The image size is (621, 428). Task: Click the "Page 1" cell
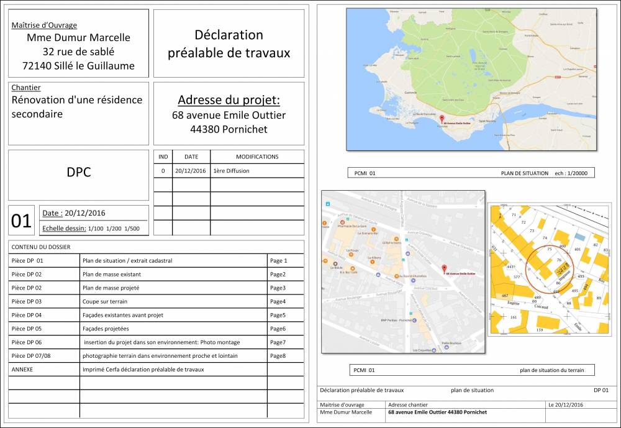(x=279, y=261)
